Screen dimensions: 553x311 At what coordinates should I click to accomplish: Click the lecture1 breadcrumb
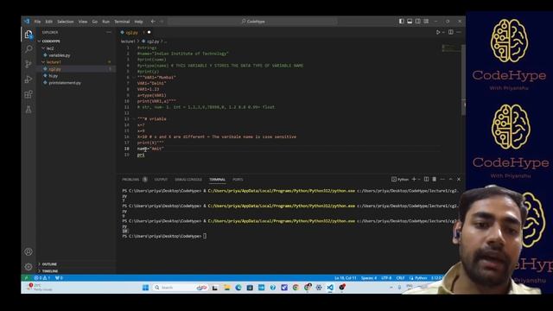(x=128, y=41)
